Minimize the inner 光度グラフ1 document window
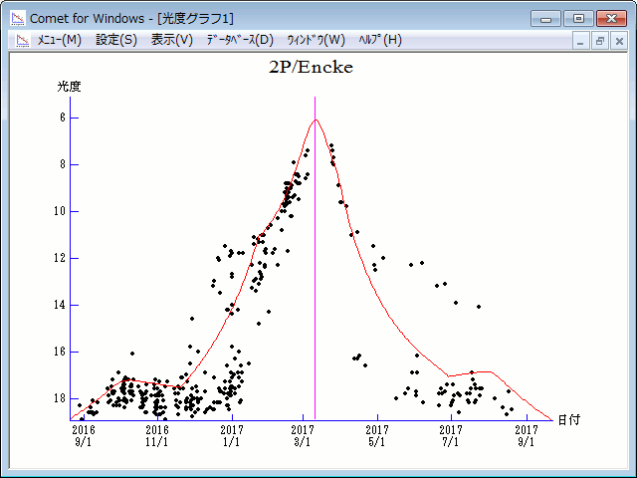The height and width of the screenshot is (478, 637). coord(580,41)
